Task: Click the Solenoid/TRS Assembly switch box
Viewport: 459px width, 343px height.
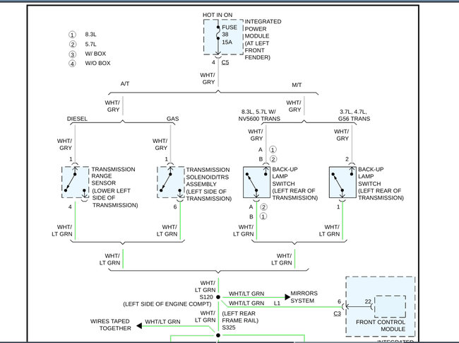Action: [171, 182]
